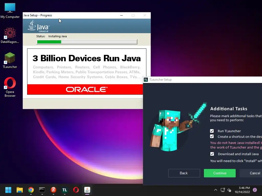Open the Flash Player taskbar icon
This screenshot has width=262, height=196.
click(53, 190)
